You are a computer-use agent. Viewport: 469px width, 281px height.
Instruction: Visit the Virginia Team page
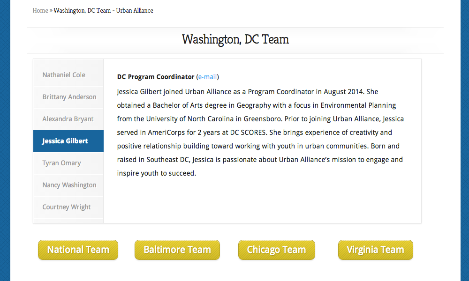(x=375, y=250)
